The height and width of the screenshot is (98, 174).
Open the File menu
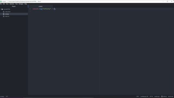pyautogui.click(x=1, y=4)
